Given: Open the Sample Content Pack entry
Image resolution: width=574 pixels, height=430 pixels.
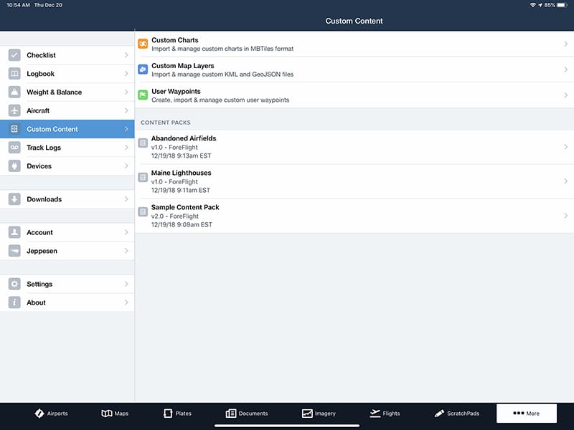Looking at the screenshot, I should point(354,216).
